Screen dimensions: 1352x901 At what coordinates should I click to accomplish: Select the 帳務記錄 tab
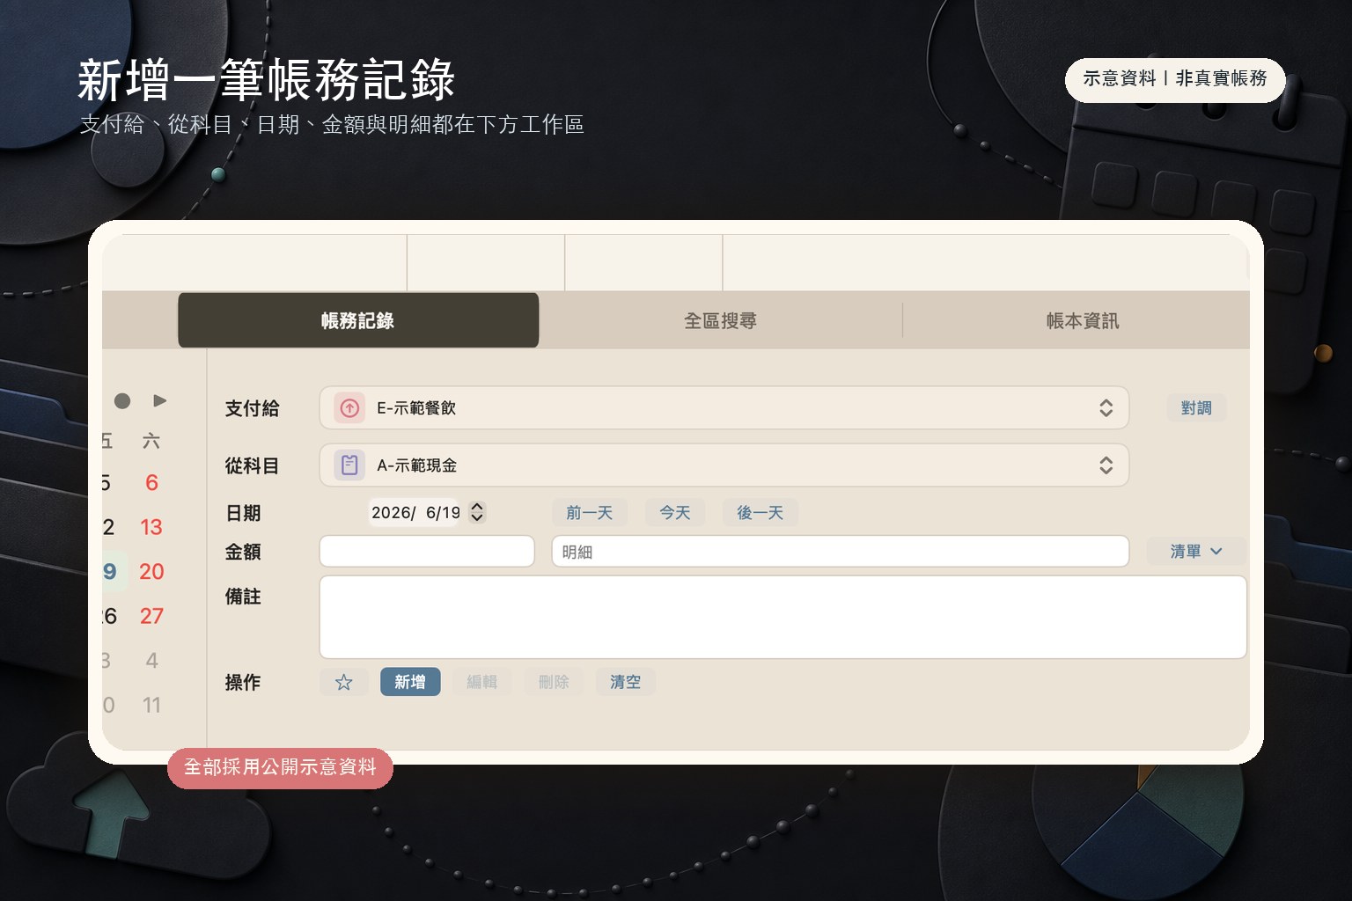coord(358,320)
